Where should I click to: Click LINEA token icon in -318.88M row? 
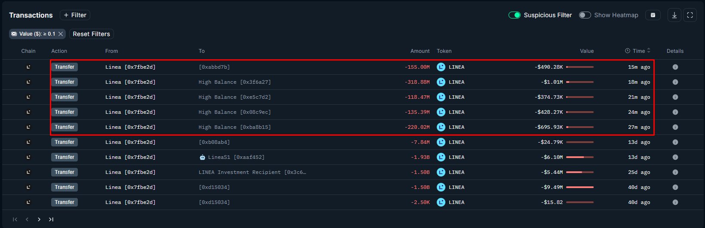tap(441, 82)
